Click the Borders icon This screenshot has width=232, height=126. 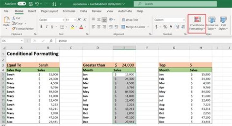coord(62,27)
